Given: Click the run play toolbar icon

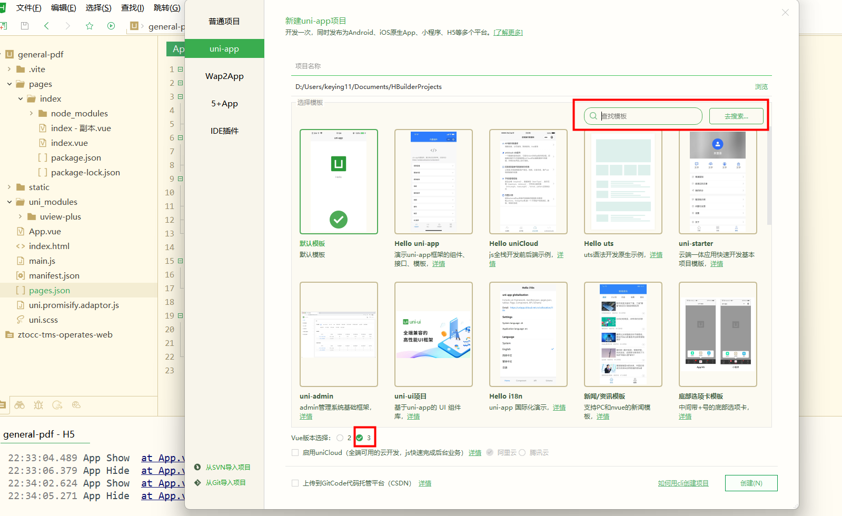Looking at the screenshot, I should pos(111,26).
